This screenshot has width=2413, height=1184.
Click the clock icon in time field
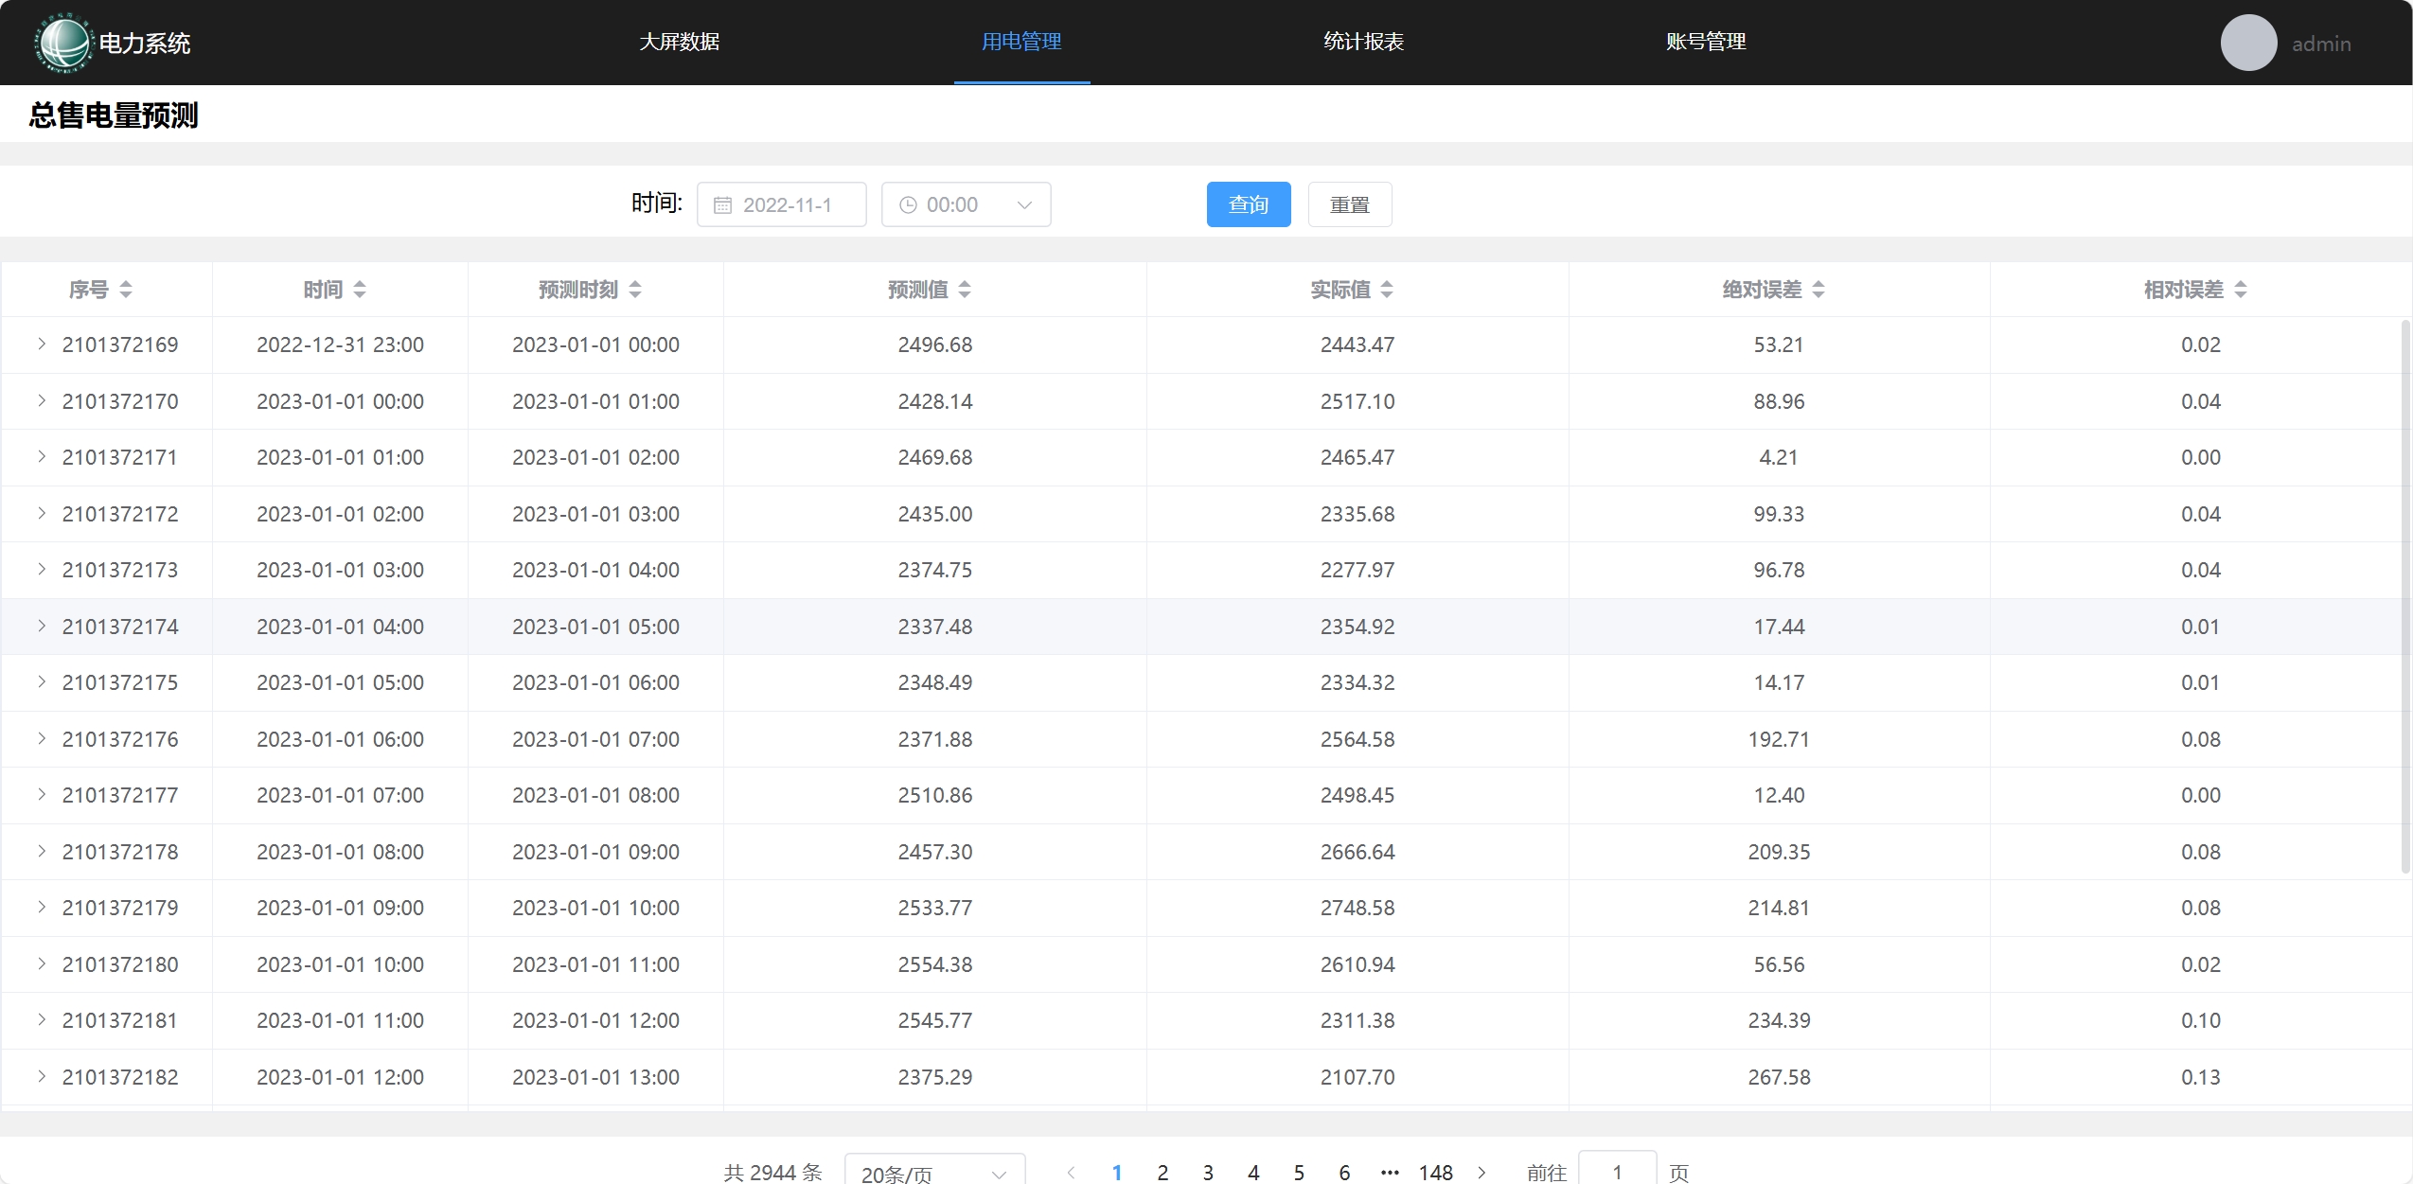pos(907,205)
